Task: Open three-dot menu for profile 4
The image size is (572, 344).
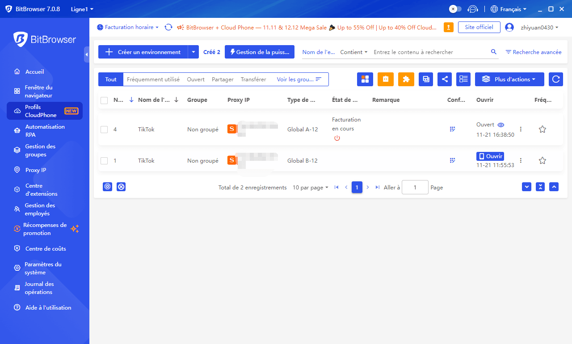Action: tap(521, 129)
